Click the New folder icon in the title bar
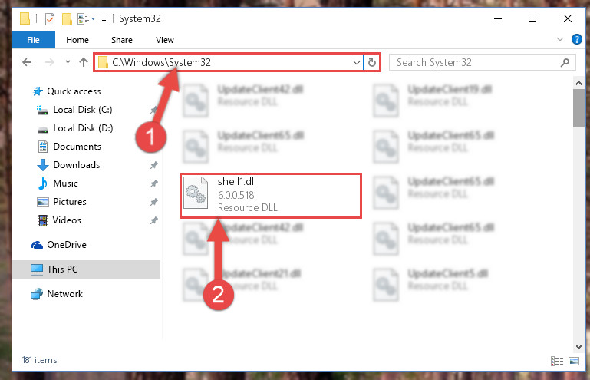590x380 pixels. point(67,18)
